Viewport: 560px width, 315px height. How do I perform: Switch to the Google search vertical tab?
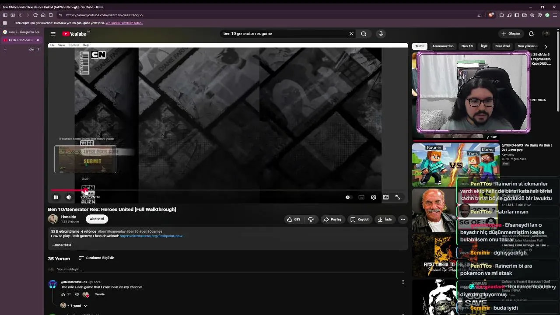coord(21,32)
